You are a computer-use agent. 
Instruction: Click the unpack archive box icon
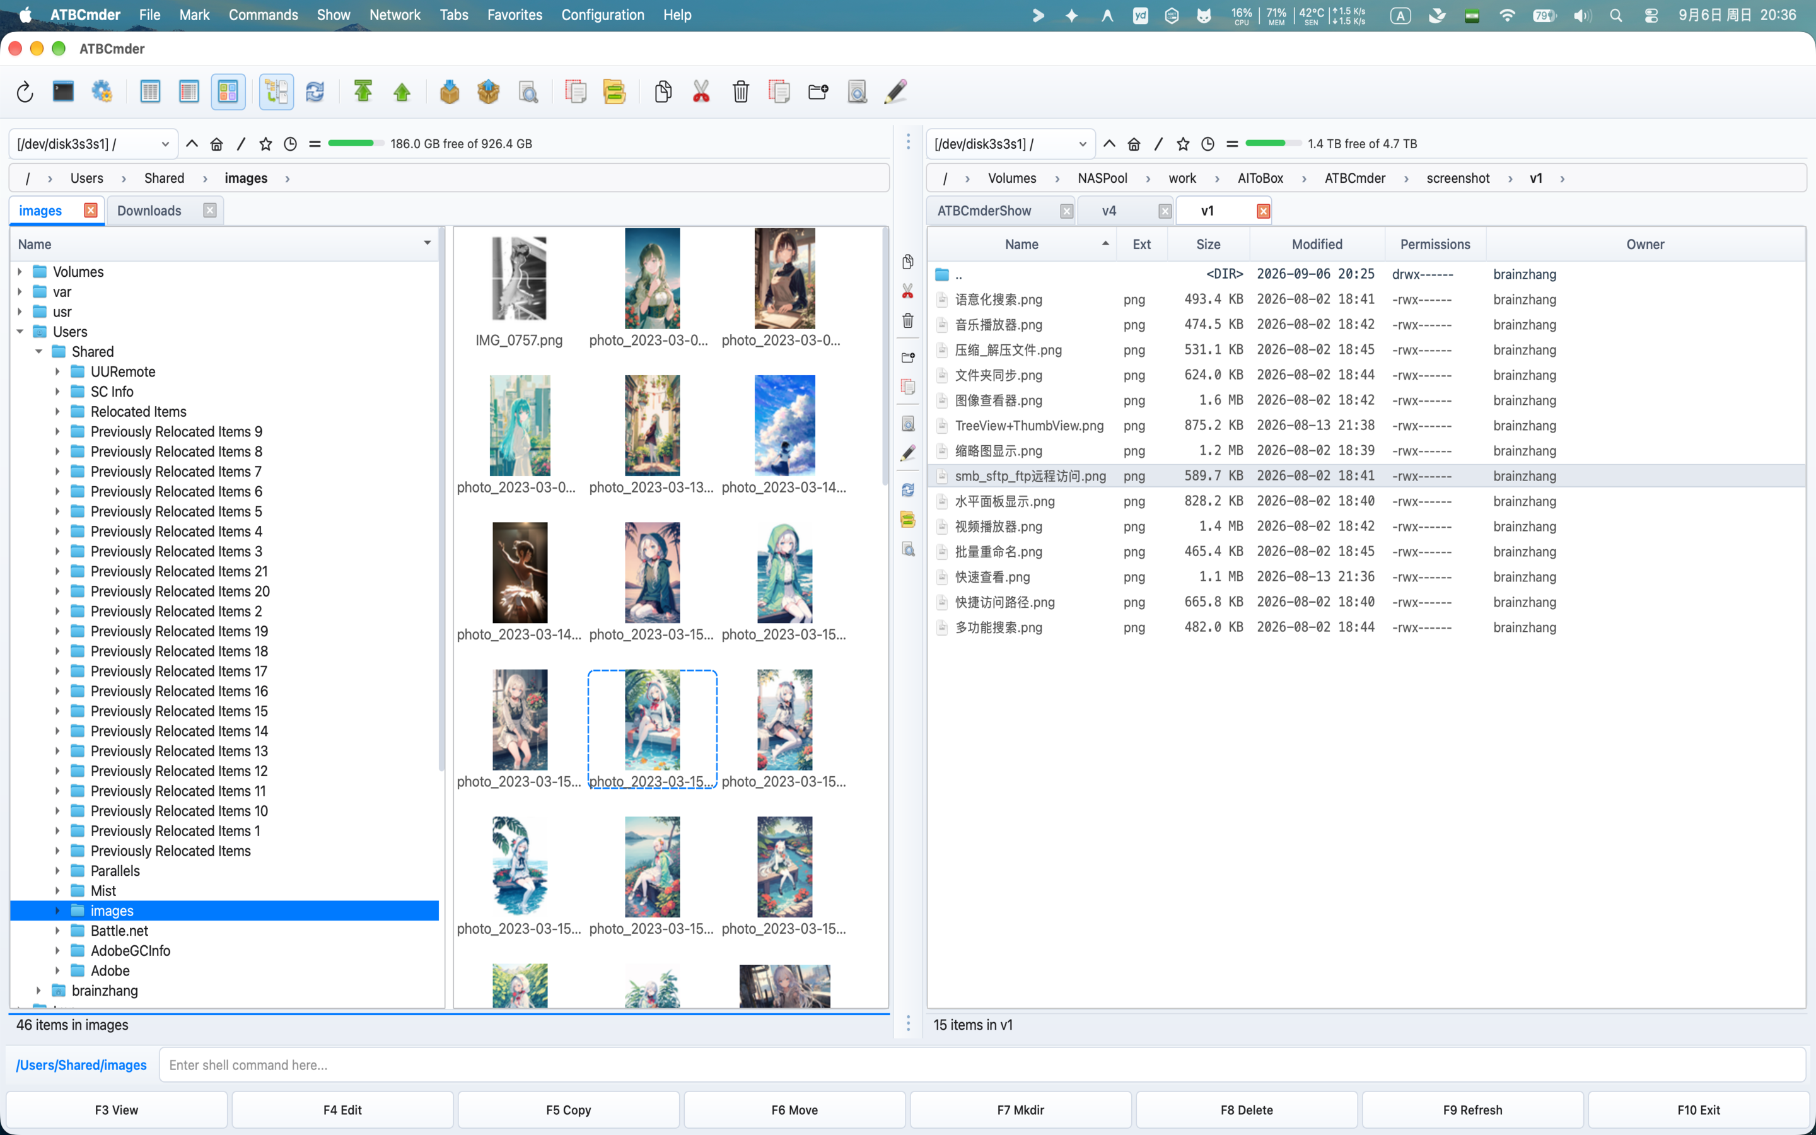(489, 92)
